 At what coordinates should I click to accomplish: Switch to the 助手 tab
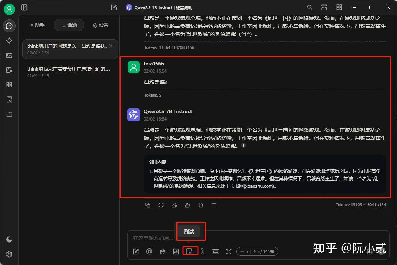[37, 25]
